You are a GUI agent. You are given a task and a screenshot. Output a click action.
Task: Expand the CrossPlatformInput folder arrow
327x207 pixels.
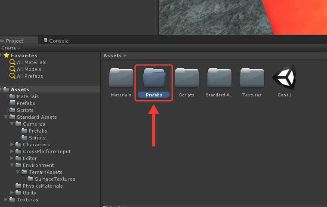pyautogui.click(x=12, y=151)
